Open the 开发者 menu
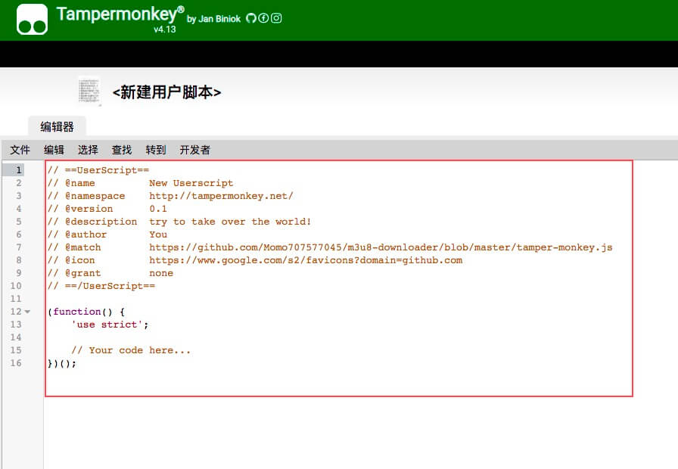Screen dimensions: 678x469 [194, 150]
